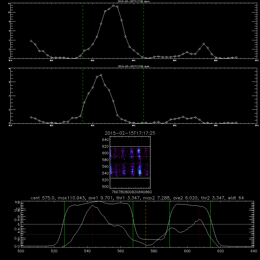The width and height of the screenshot is (260, 260).
Task: Select the heatmap title 2015-02-15T17:17:25
Action: (x=130, y=133)
